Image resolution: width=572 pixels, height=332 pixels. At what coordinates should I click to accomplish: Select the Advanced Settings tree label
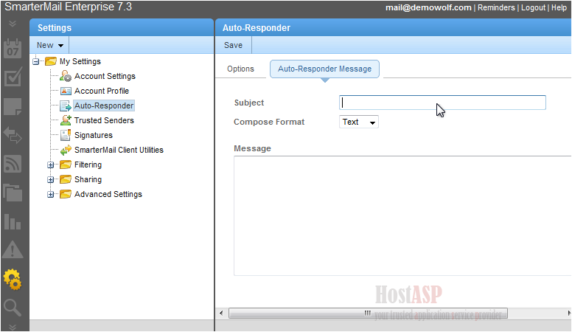[108, 194]
